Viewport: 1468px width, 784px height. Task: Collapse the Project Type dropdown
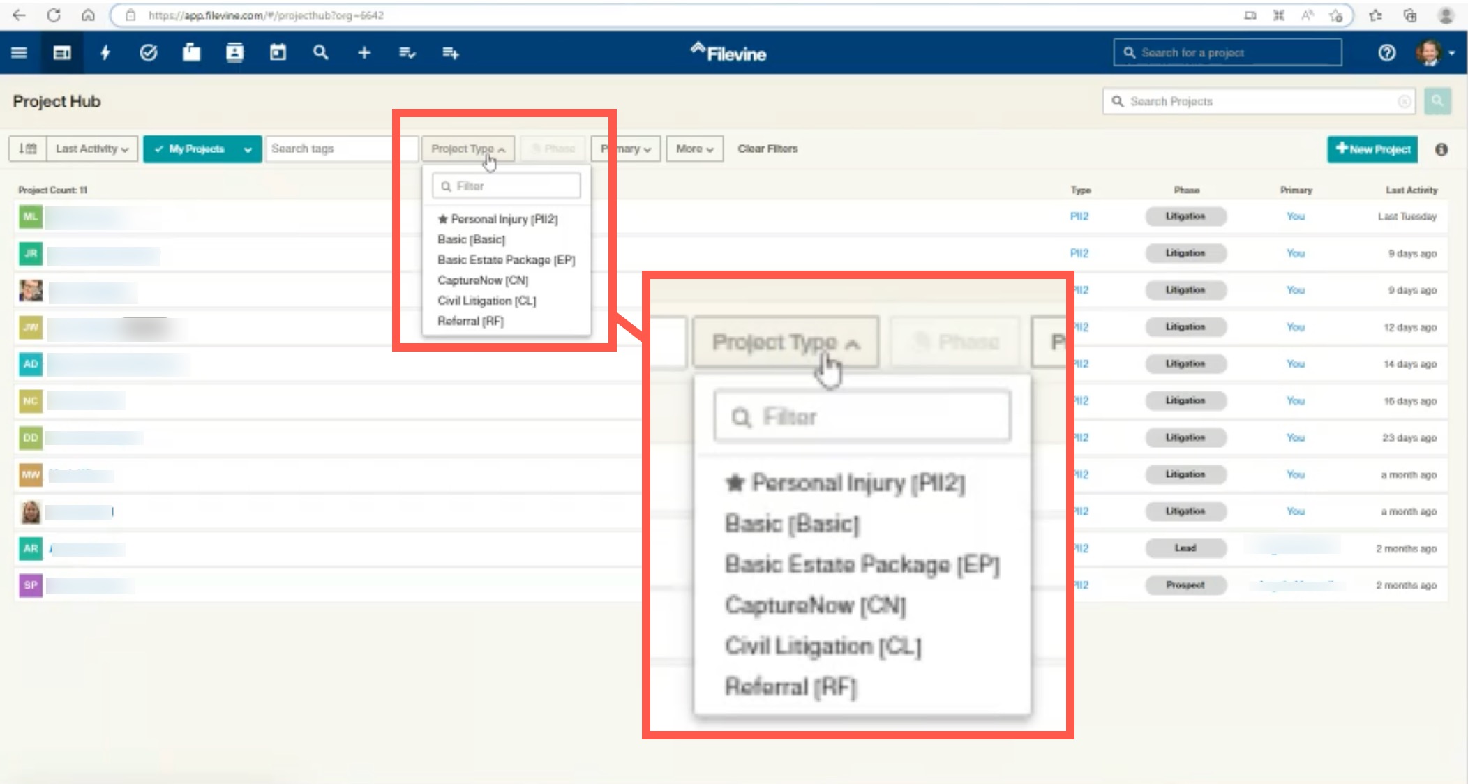tap(467, 149)
